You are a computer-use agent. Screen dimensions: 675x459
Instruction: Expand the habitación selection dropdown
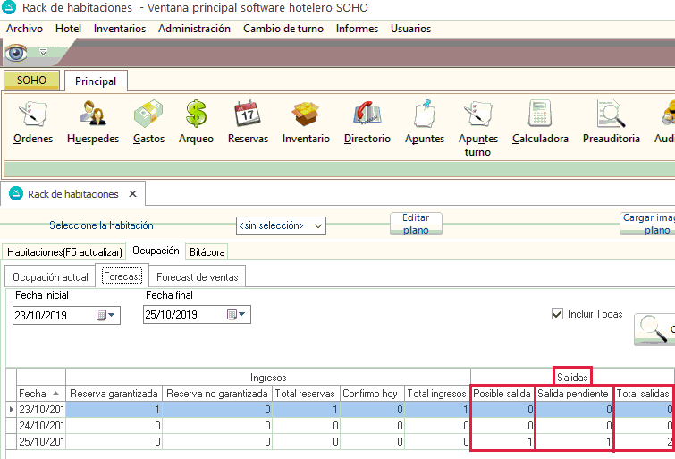317,225
